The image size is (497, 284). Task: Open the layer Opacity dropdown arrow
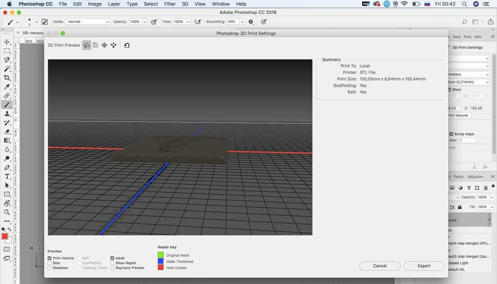(x=492, y=197)
